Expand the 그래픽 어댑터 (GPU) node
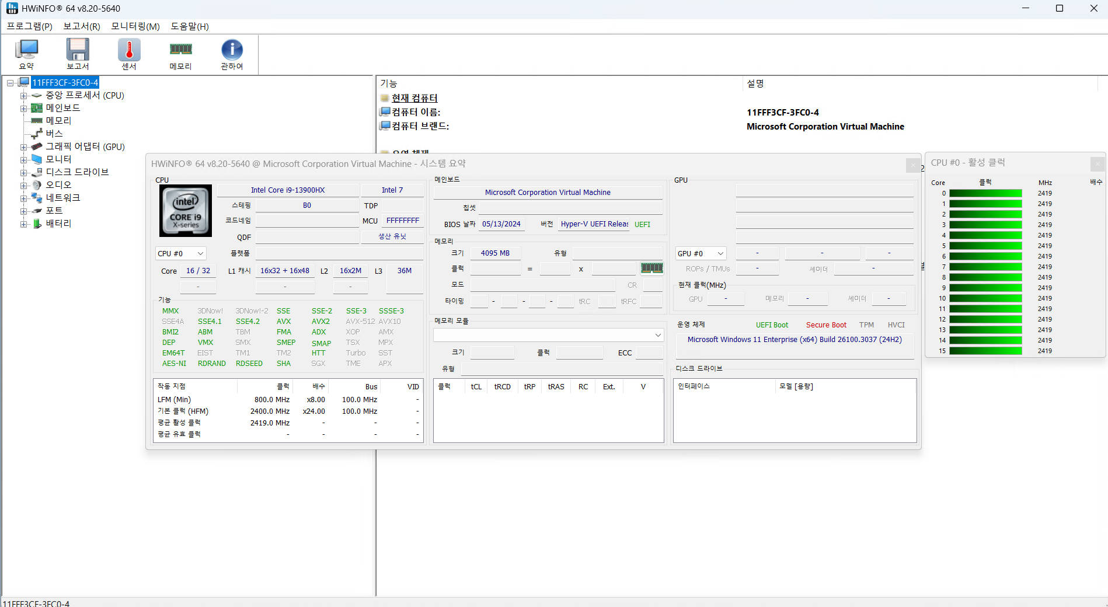1108x607 pixels. point(23,147)
